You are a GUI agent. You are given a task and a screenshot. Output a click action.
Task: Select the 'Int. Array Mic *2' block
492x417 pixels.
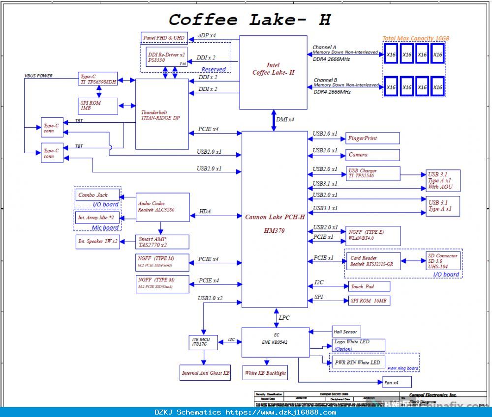97,218
